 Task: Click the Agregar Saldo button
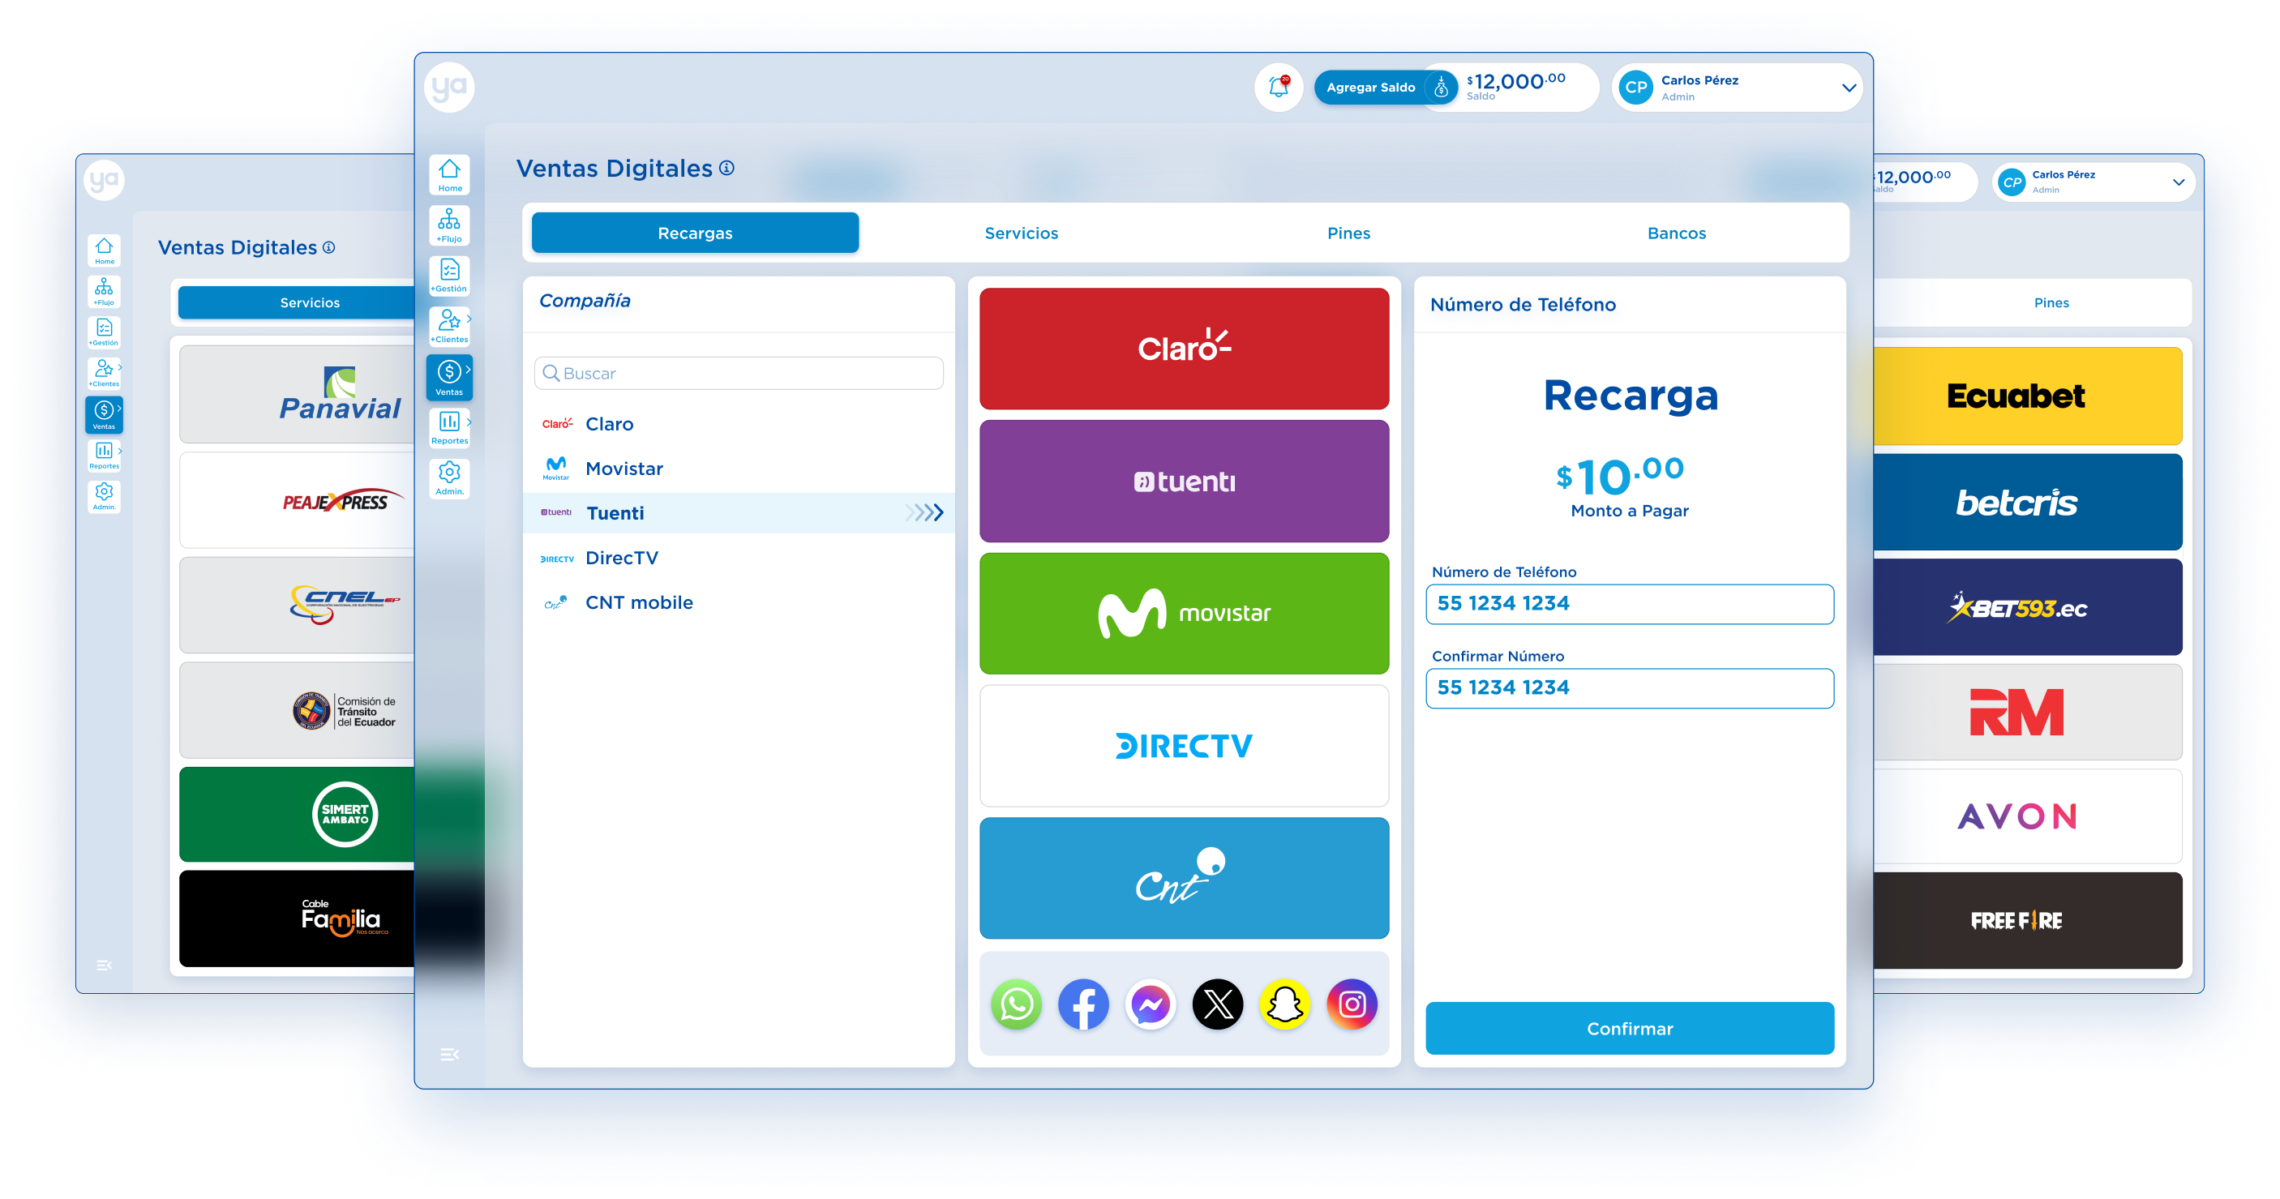tap(1370, 88)
